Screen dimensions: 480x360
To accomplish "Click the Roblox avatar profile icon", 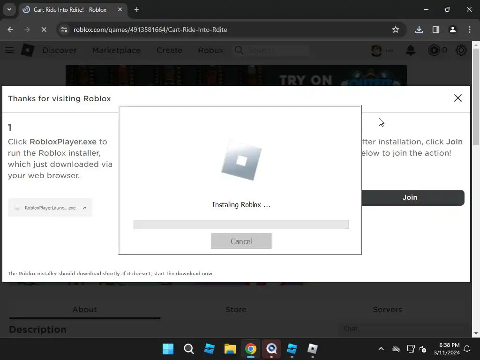I will click(x=376, y=50).
